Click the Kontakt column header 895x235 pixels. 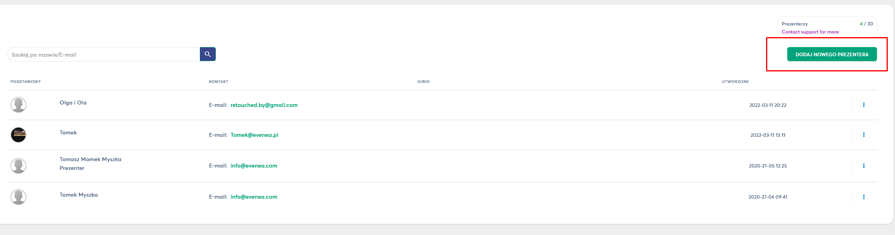(219, 82)
